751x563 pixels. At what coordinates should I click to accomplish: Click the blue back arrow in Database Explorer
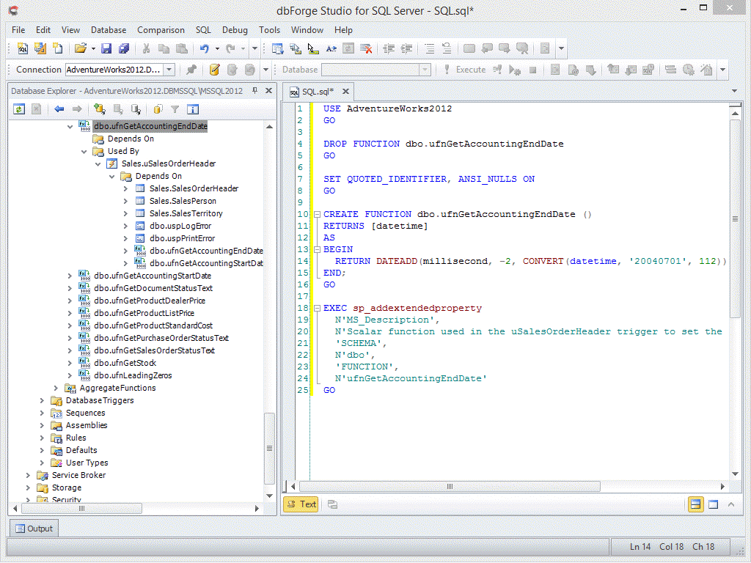59,109
